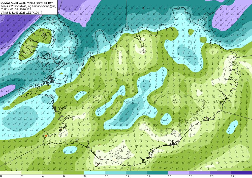This screenshot has height=178, width=252.
Task: Click the 'IT: Fös. 06. 03. 2026 12Z' line
Action: click(x=16, y=9)
